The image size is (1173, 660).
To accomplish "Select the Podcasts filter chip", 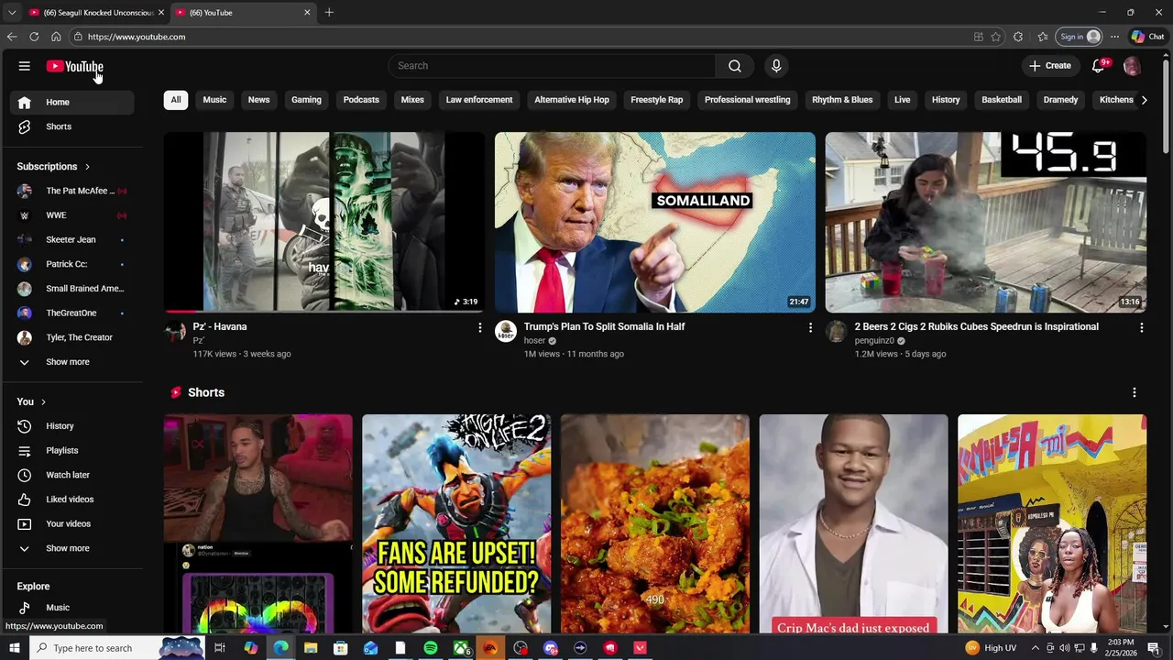I will coord(361,100).
